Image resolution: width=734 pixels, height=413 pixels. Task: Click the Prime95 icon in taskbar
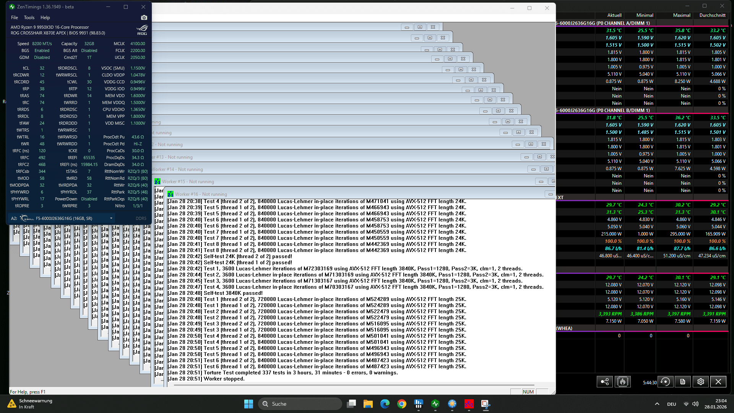469,404
